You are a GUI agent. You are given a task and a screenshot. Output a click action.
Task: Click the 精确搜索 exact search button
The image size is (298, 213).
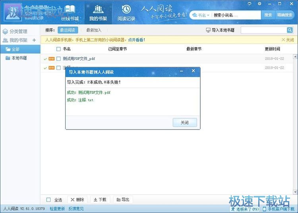[x=284, y=15]
